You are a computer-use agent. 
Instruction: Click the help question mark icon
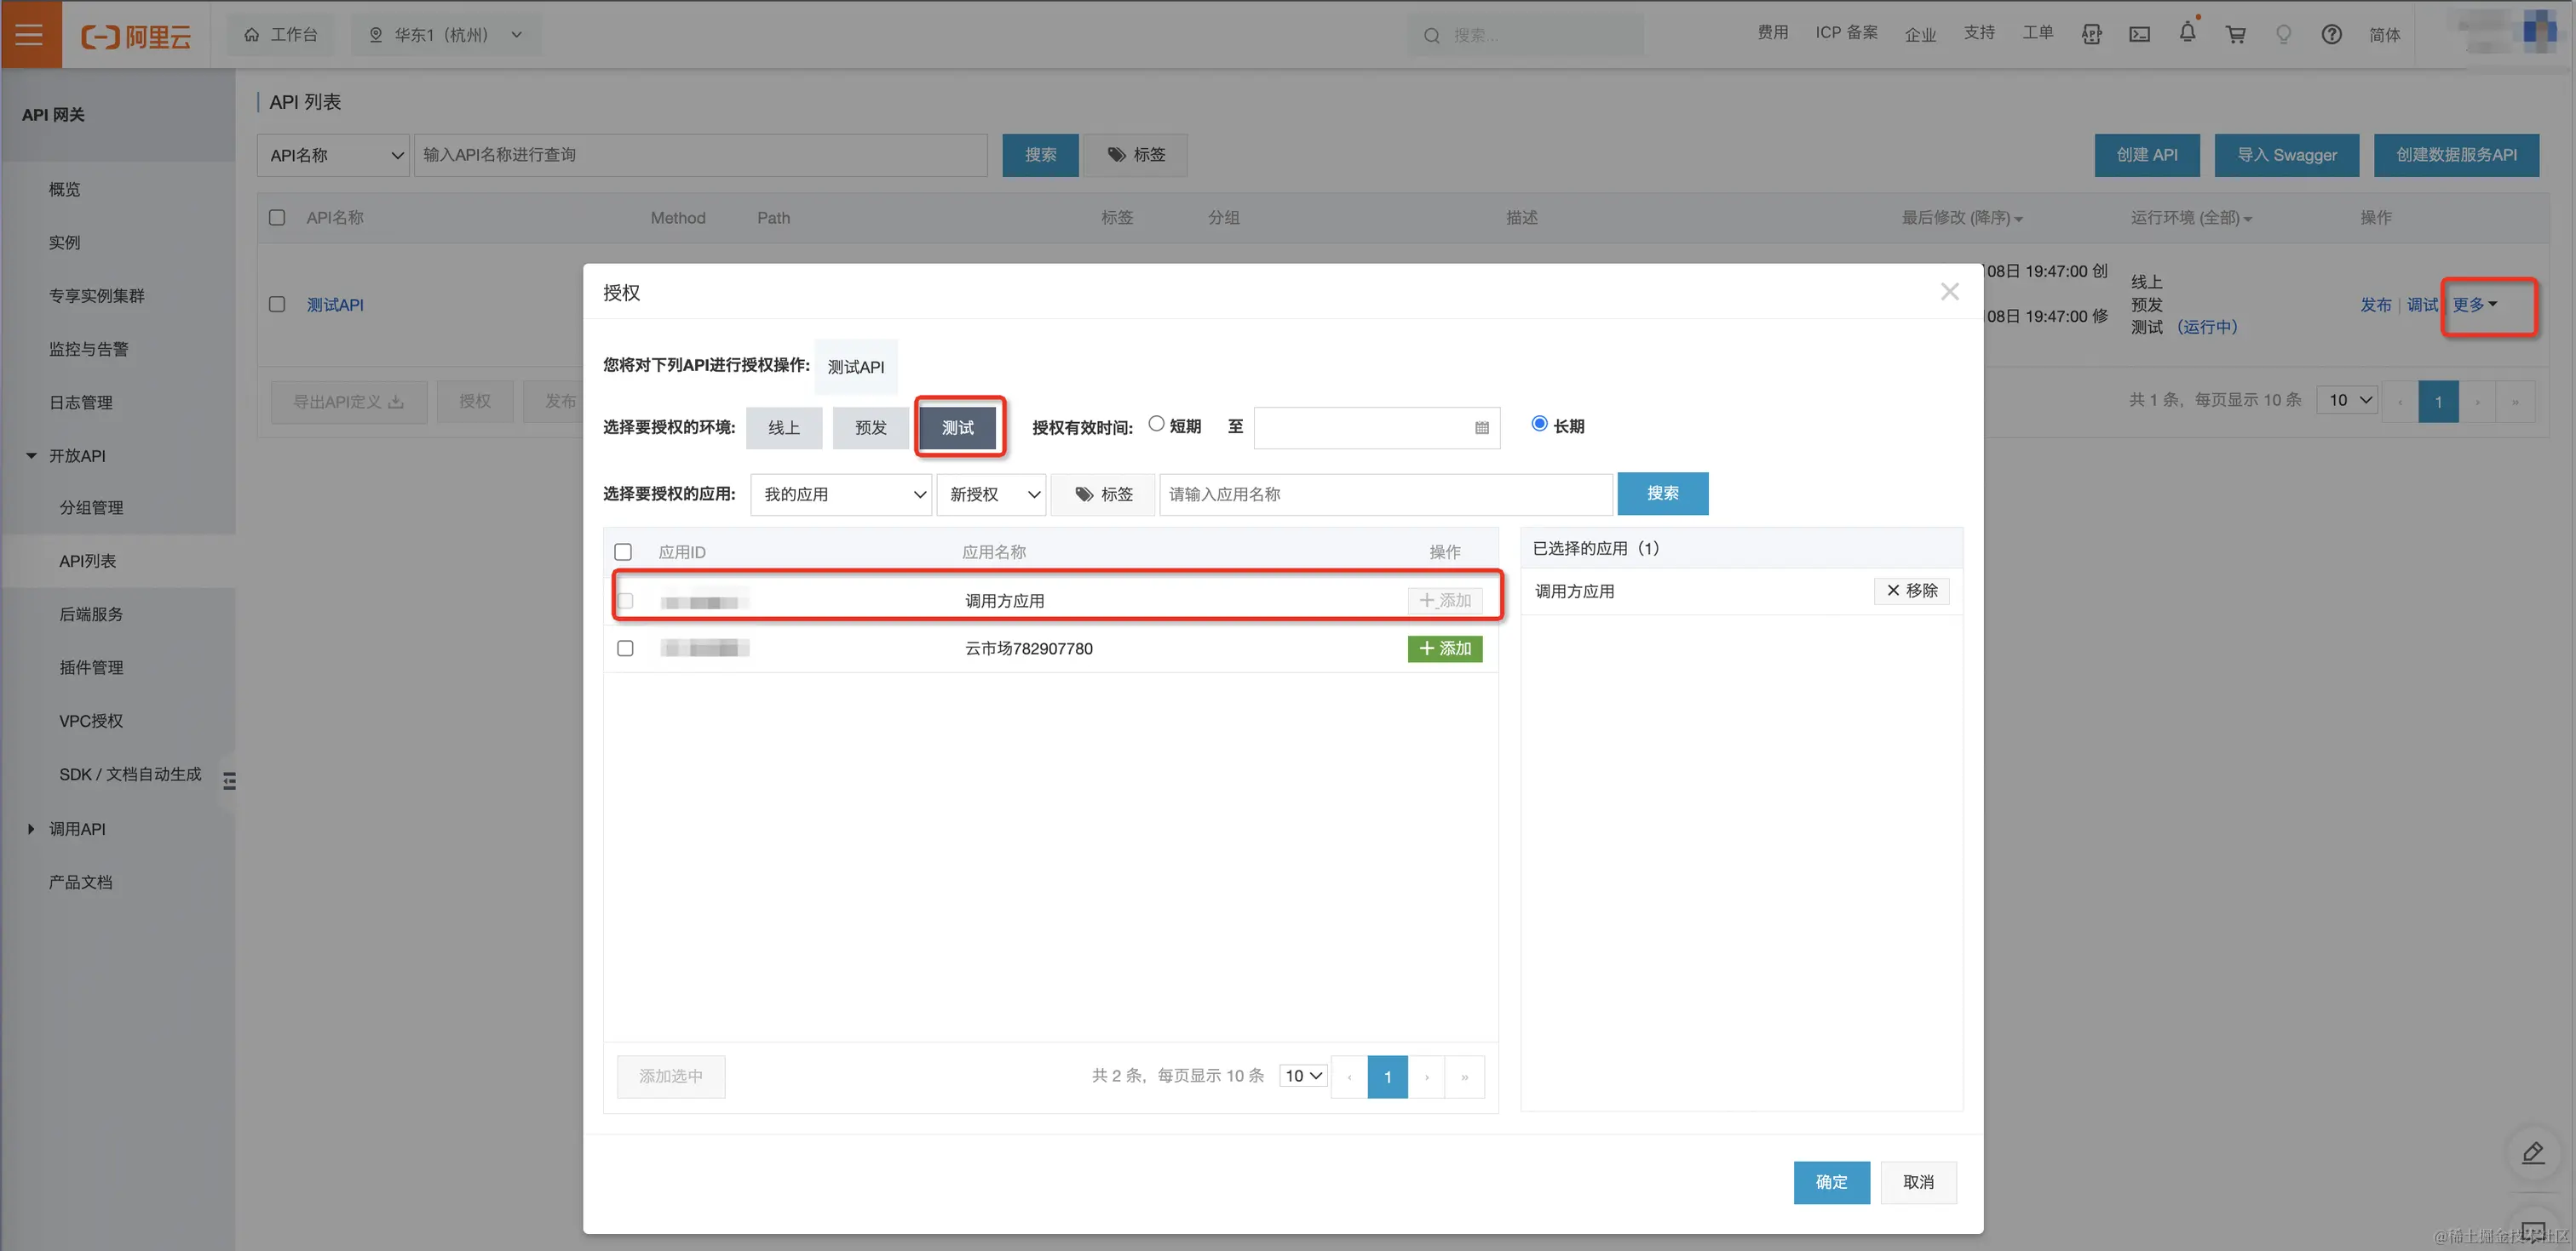coord(2331,34)
